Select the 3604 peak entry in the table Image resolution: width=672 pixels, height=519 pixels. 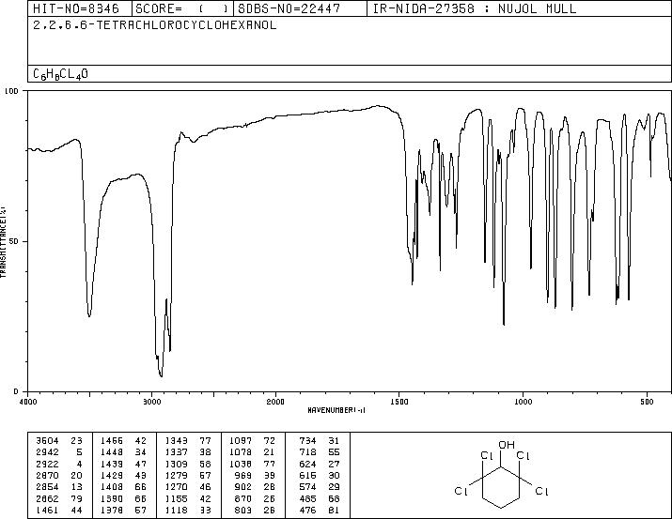click(59, 441)
